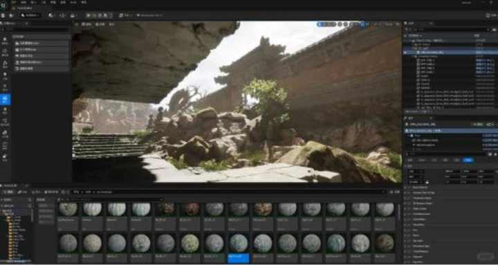Click the transform tools pill in viewport toolbar
Image resolution: width=498 pixels, height=265 pixels.
tap(326, 24)
